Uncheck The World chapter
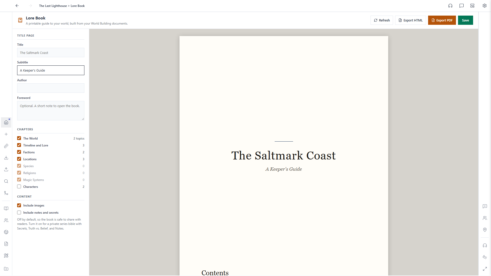 tap(19, 138)
